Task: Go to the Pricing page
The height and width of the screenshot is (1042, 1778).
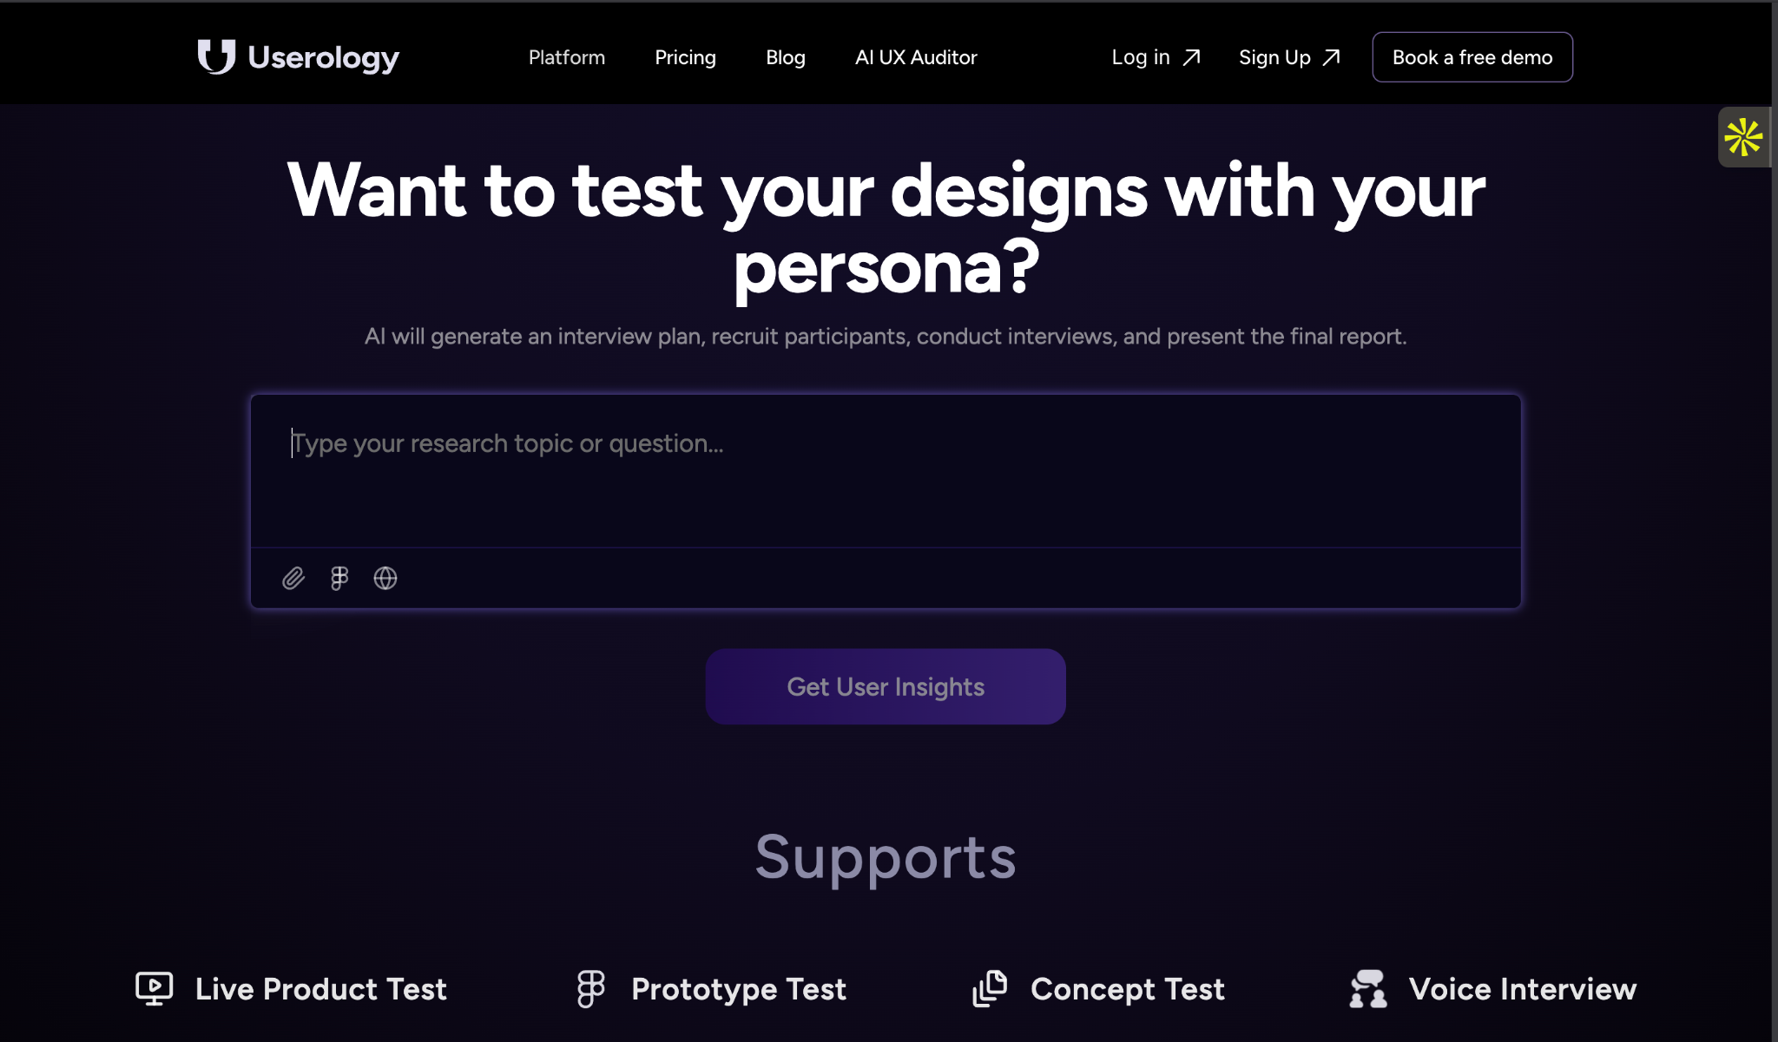Action: [x=685, y=57]
